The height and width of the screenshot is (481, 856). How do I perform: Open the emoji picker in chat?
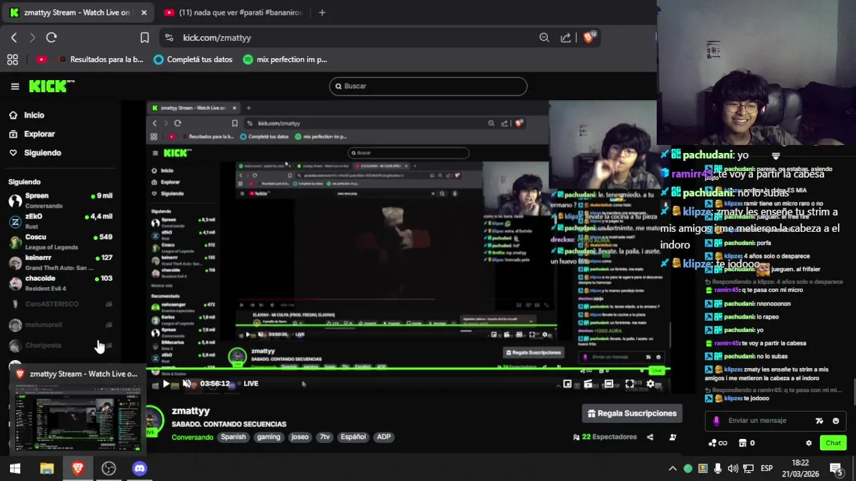(835, 421)
